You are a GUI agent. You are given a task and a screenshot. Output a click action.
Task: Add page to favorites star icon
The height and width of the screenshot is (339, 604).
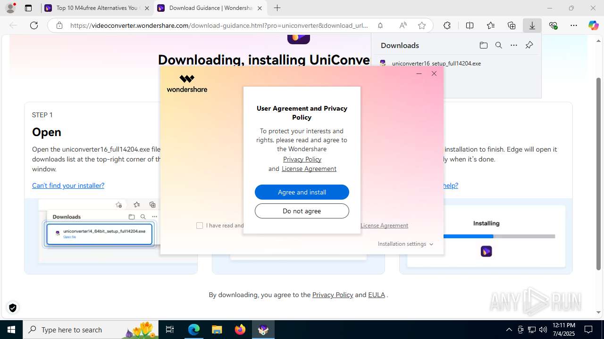coord(422,25)
